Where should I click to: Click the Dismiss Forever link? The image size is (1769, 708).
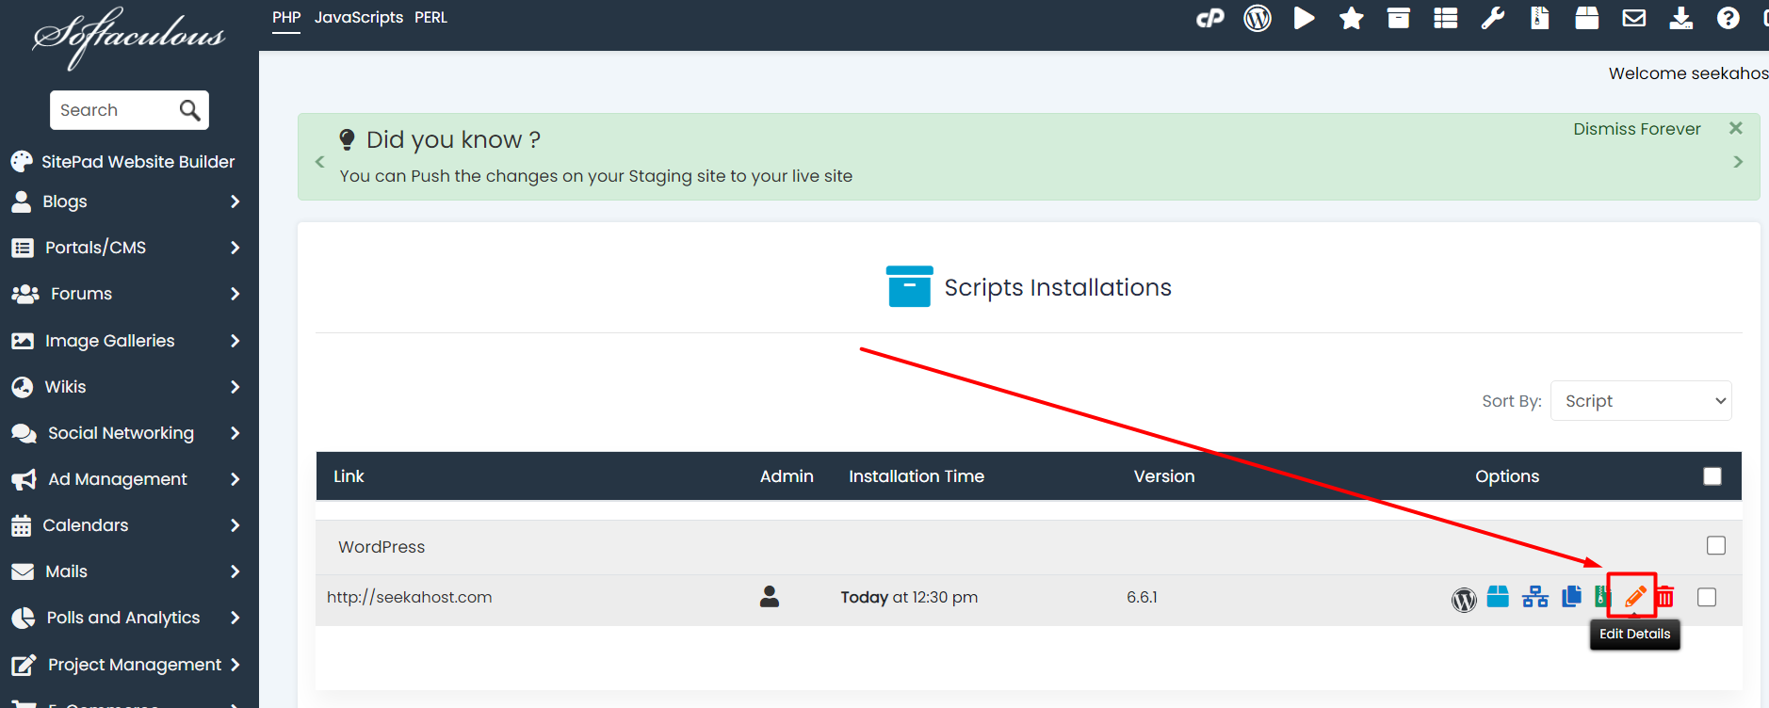(x=1636, y=129)
